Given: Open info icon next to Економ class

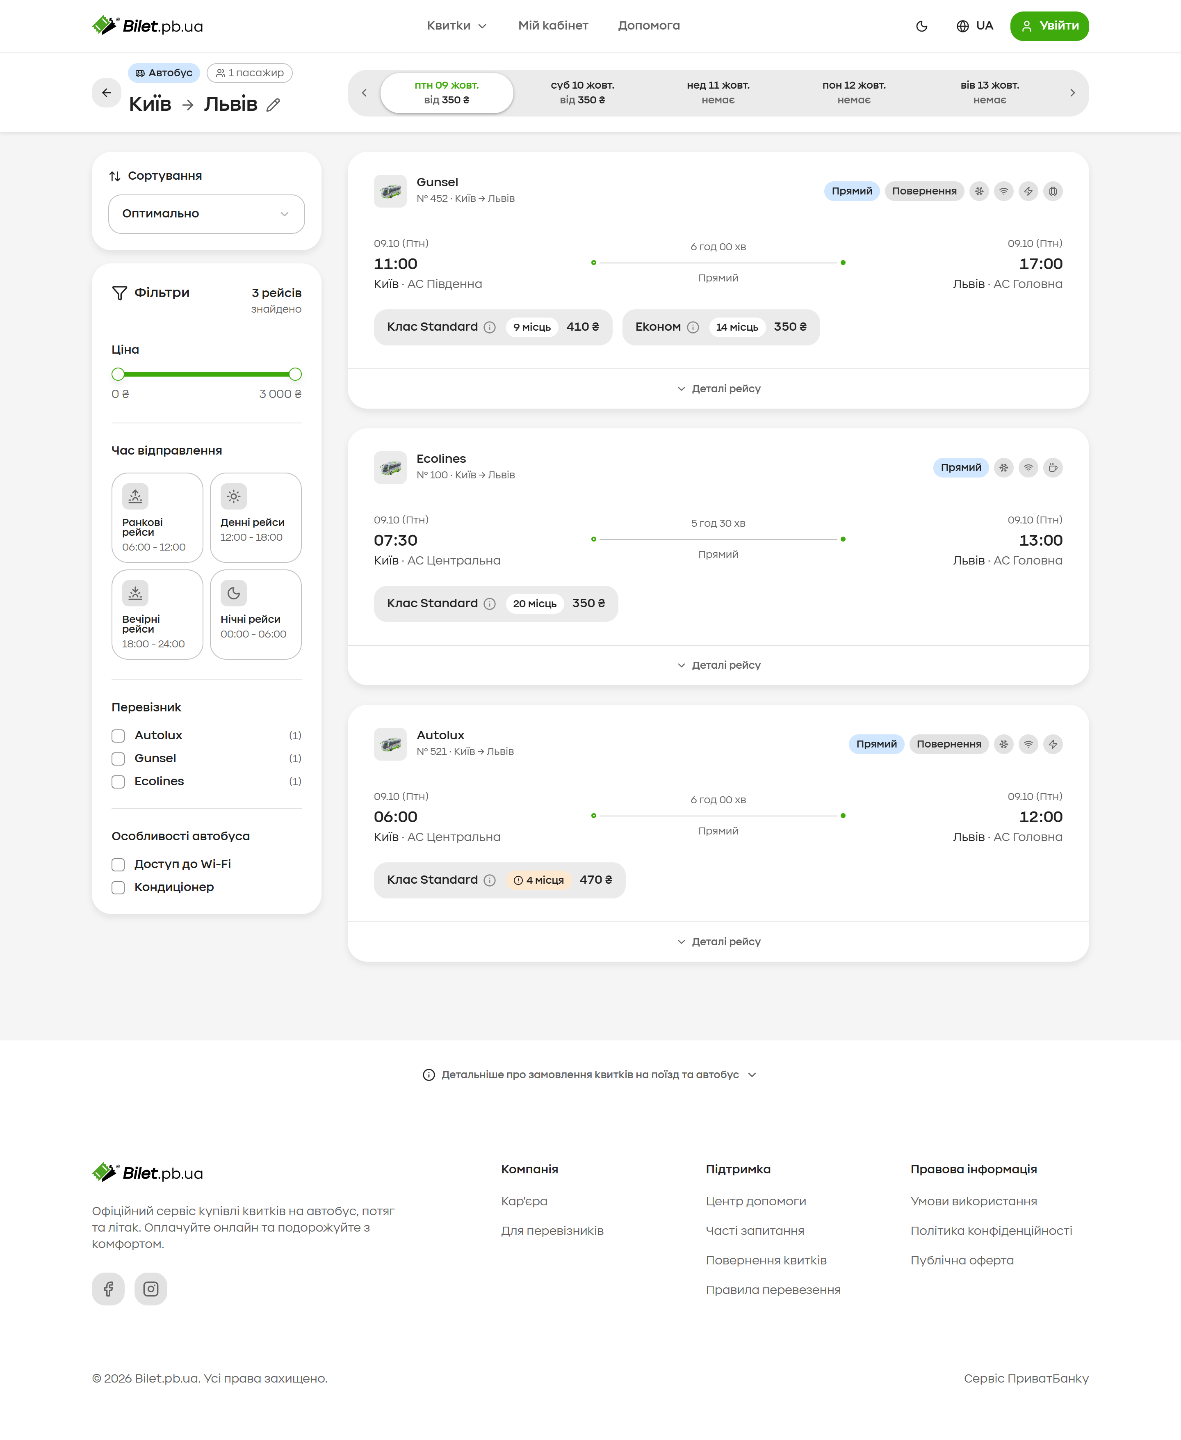Looking at the screenshot, I should [x=693, y=327].
